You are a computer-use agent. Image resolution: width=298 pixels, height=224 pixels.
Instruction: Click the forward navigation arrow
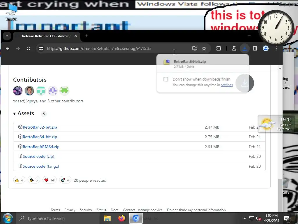[18, 48]
